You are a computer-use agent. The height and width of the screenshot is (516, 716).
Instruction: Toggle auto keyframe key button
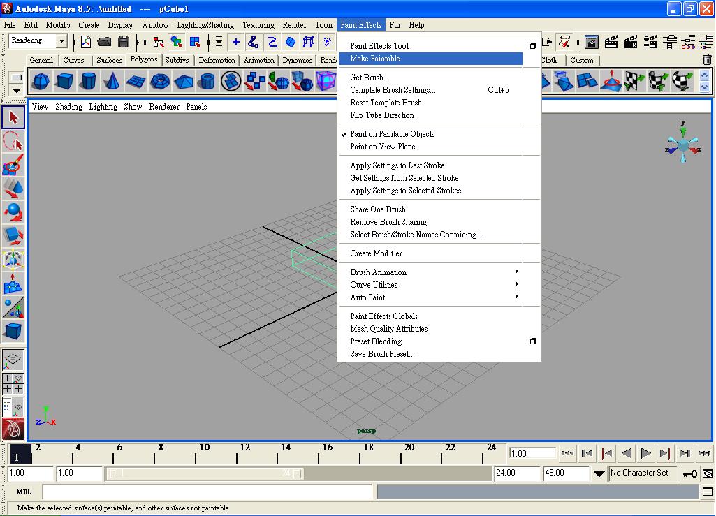[x=689, y=473]
